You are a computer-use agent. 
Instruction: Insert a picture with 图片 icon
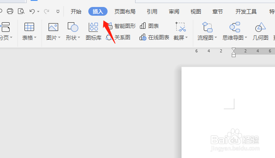[53, 27]
